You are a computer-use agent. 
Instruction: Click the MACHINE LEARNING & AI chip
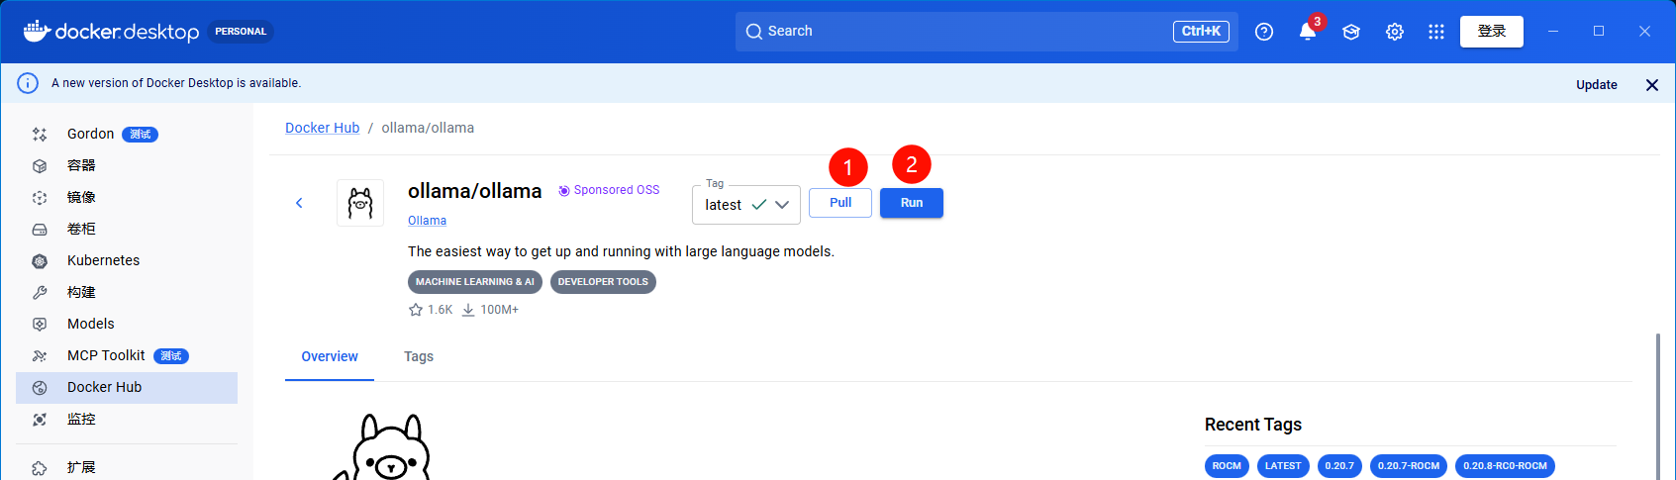[x=475, y=282]
